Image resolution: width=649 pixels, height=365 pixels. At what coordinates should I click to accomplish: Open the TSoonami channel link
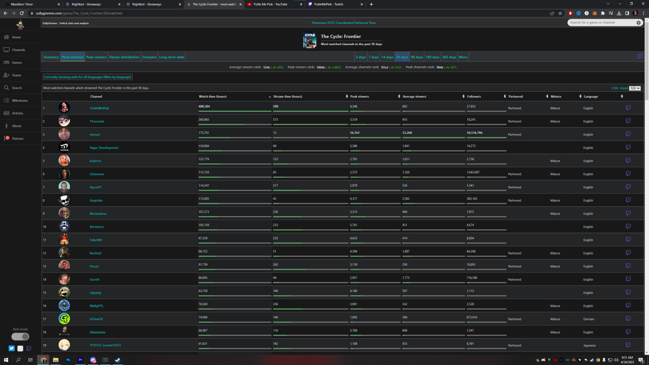97,121
